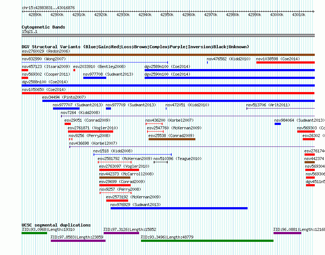Click the UCSC segmental duplications track title

click(x=56, y=225)
